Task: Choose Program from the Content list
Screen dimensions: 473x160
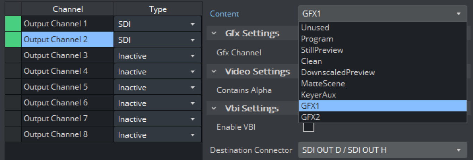Action: [317, 39]
